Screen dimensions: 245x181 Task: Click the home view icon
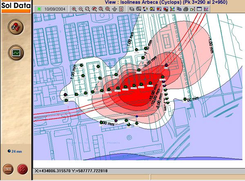click(152, 9)
